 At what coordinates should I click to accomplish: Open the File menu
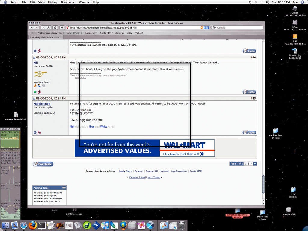click(x=24, y=2)
